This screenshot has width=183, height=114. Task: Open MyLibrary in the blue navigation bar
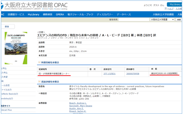pos(33,15)
